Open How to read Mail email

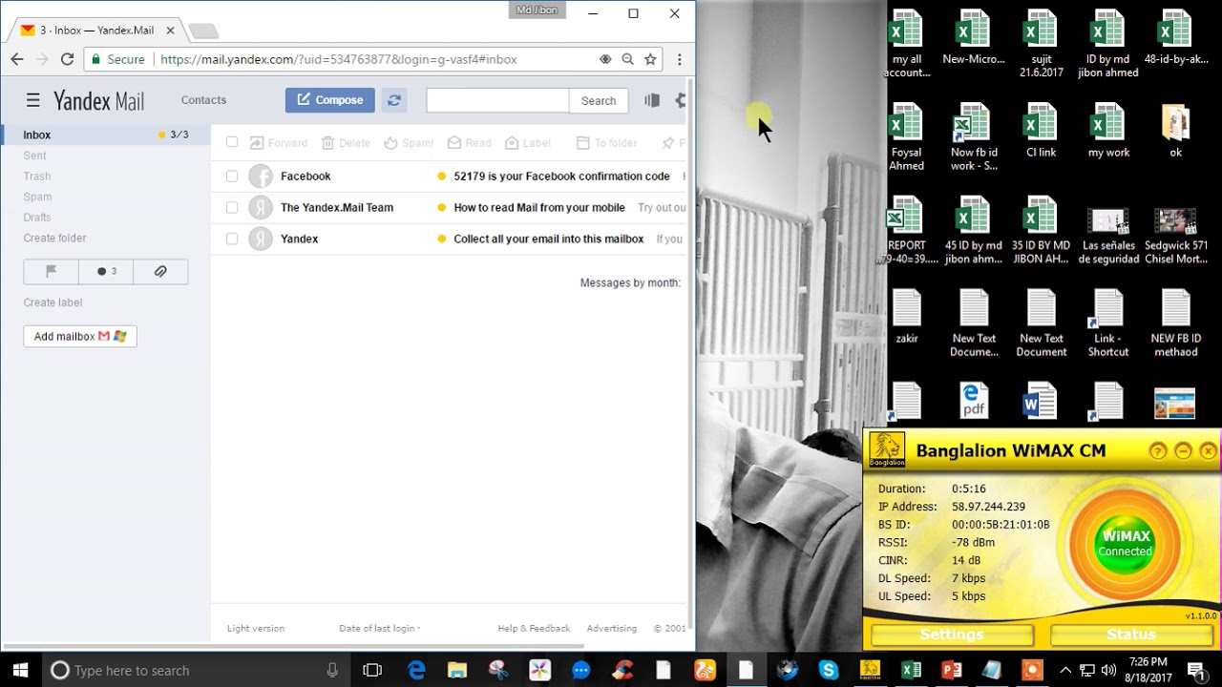click(539, 207)
